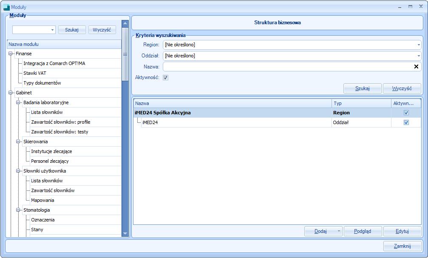This screenshot has height=258, width=428.
Task: Click the module tree scrollbar thumb
Action: pyautogui.click(x=125, y=54)
